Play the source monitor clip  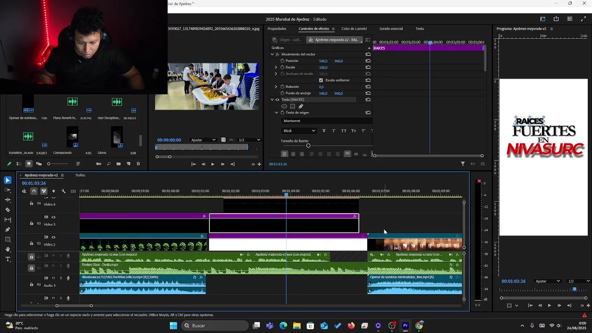(213, 164)
